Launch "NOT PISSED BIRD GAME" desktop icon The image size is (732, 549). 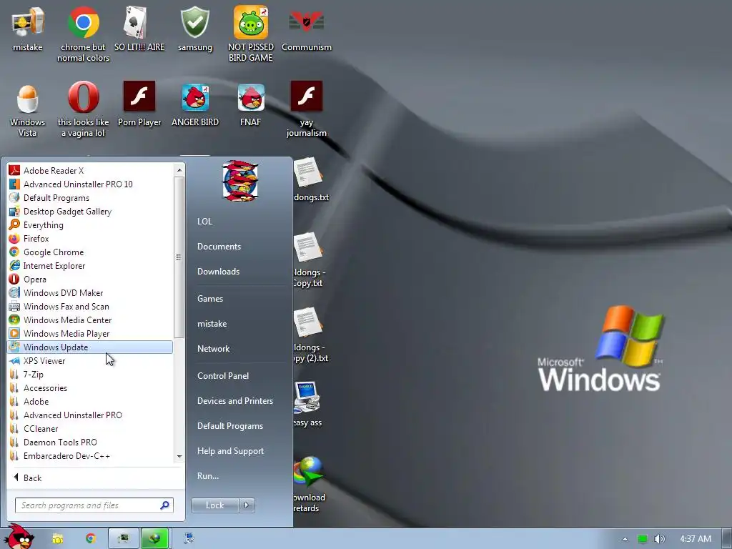(x=251, y=34)
